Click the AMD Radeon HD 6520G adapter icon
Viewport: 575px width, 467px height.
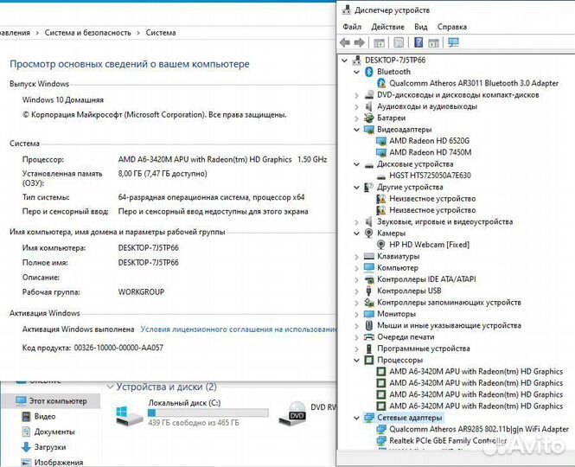pos(381,141)
